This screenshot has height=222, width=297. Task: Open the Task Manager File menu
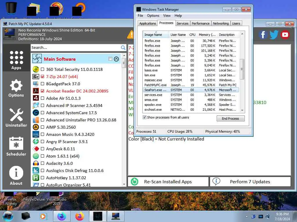tap(140, 16)
